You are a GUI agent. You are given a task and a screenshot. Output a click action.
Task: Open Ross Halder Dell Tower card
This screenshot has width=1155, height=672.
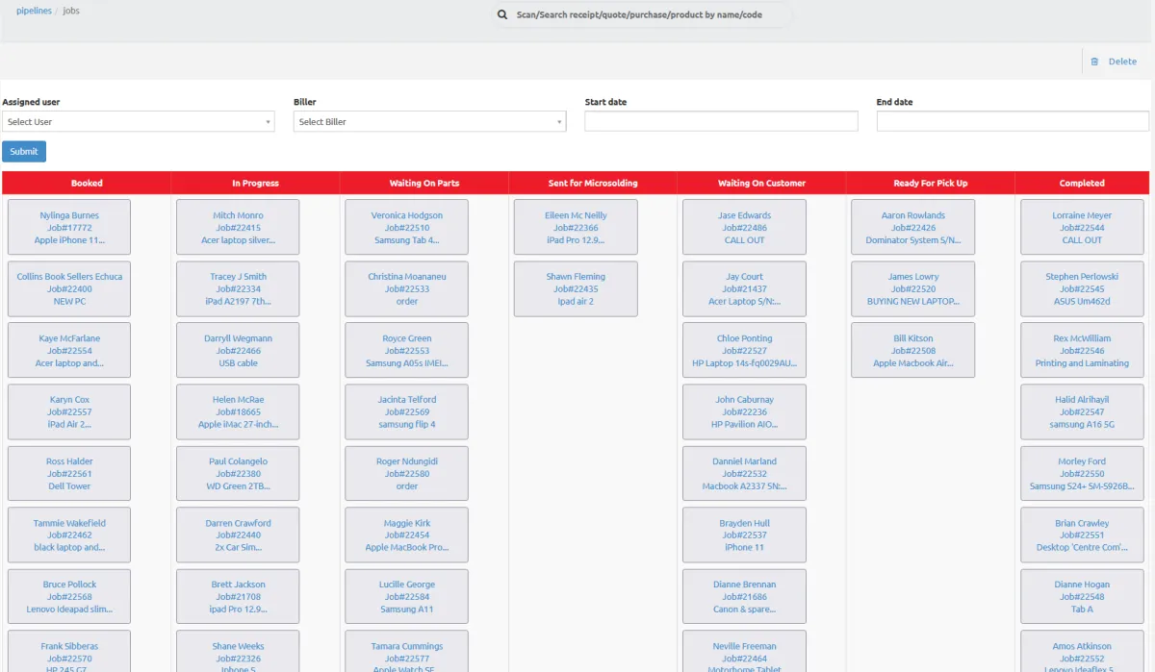coord(69,474)
